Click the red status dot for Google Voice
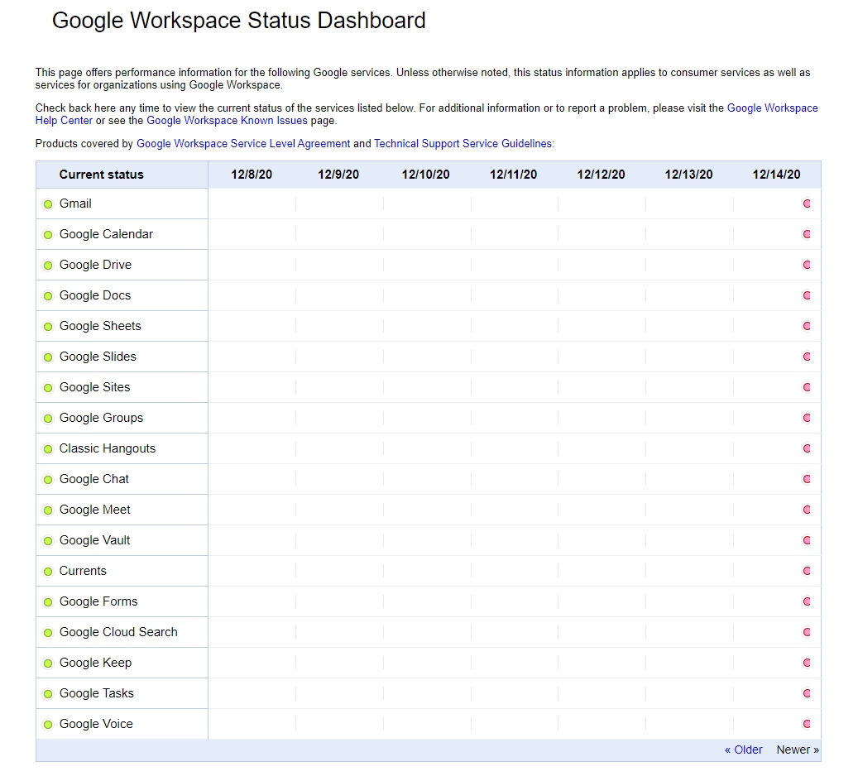This screenshot has width=858, height=776. pos(807,724)
